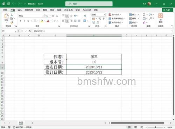Apply percent style format

(100, 19)
